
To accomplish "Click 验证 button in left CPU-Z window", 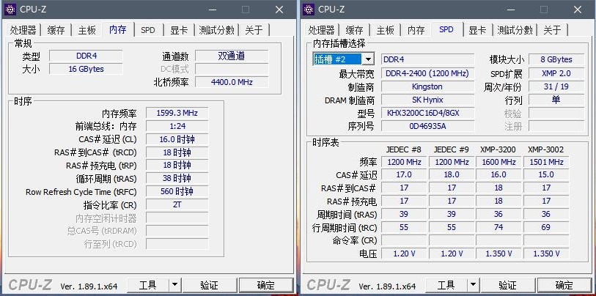I will [x=209, y=285].
